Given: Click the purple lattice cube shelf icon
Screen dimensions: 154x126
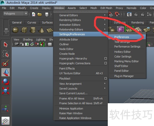Looking at the screenshot, I should click(x=121, y=29).
